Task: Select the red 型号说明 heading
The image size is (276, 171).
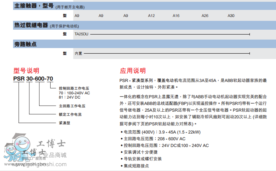Action: 26,70
